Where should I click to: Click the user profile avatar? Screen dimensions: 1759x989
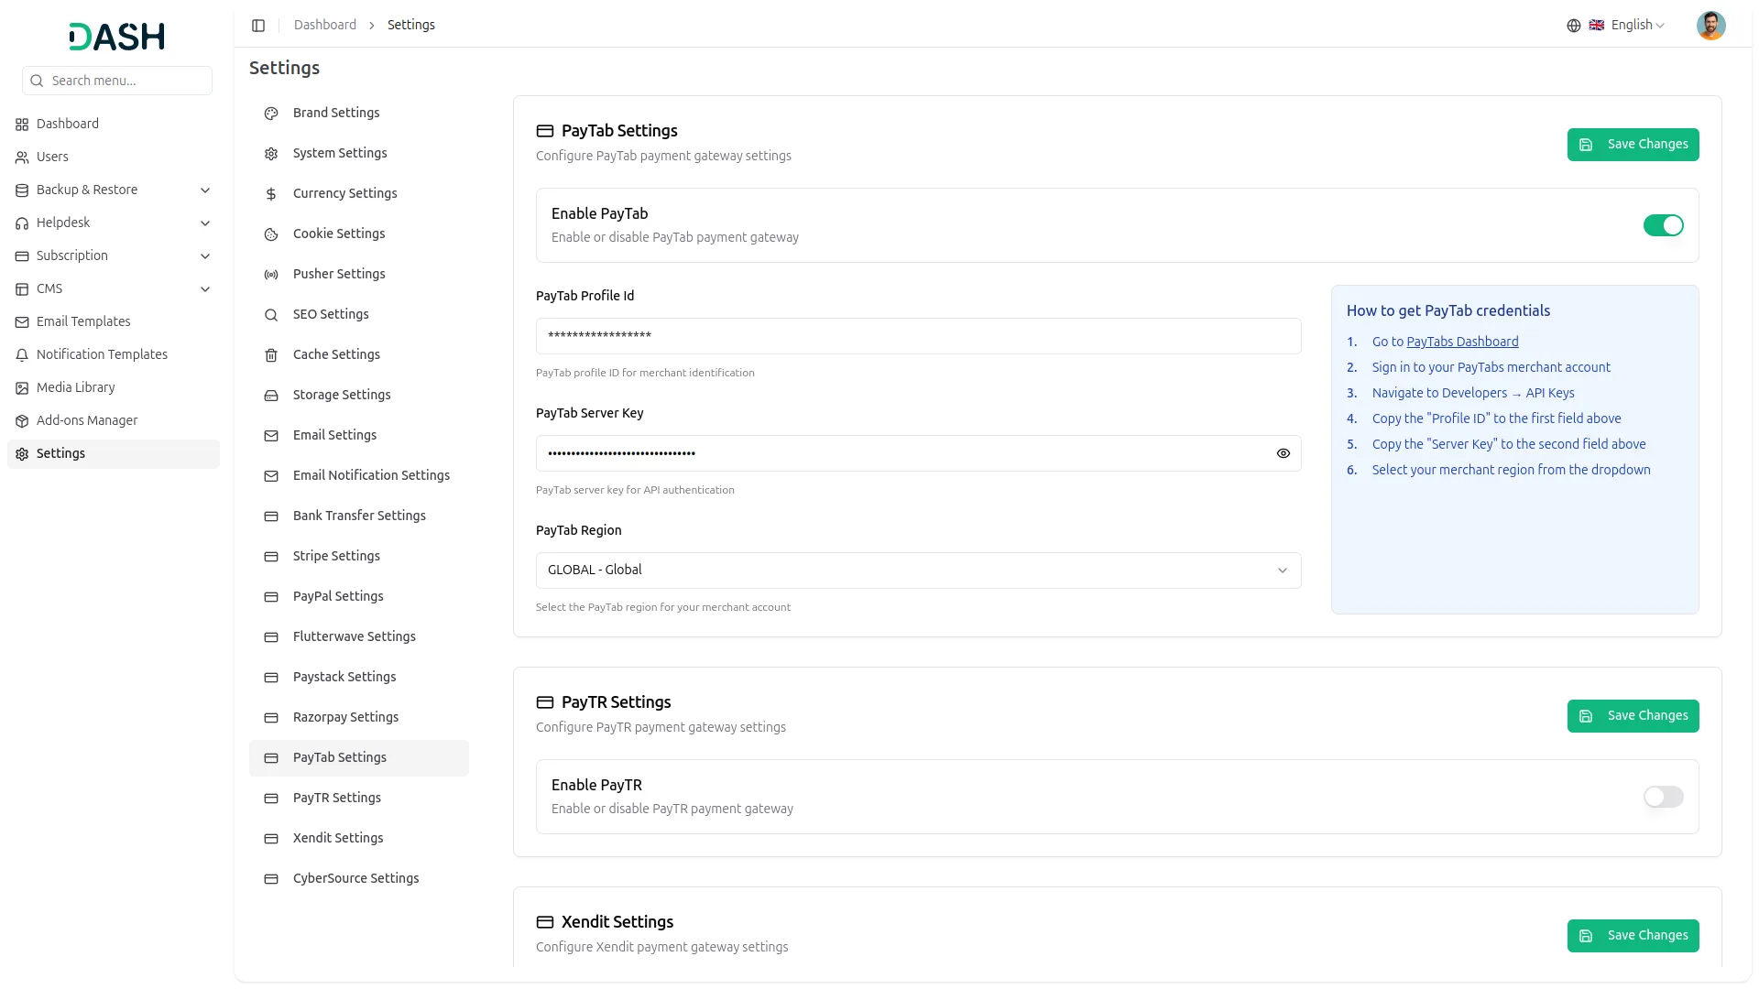[1710, 26]
